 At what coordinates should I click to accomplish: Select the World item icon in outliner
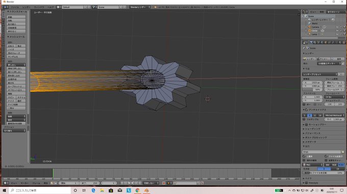[310, 23]
